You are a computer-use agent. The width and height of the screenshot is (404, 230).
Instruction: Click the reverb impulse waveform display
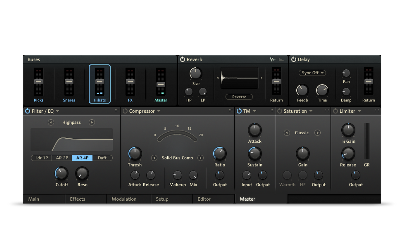(x=240, y=78)
